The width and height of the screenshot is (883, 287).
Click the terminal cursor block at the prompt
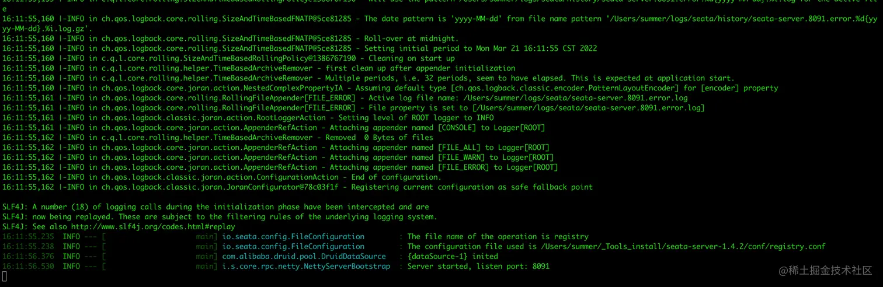click(x=5, y=276)
